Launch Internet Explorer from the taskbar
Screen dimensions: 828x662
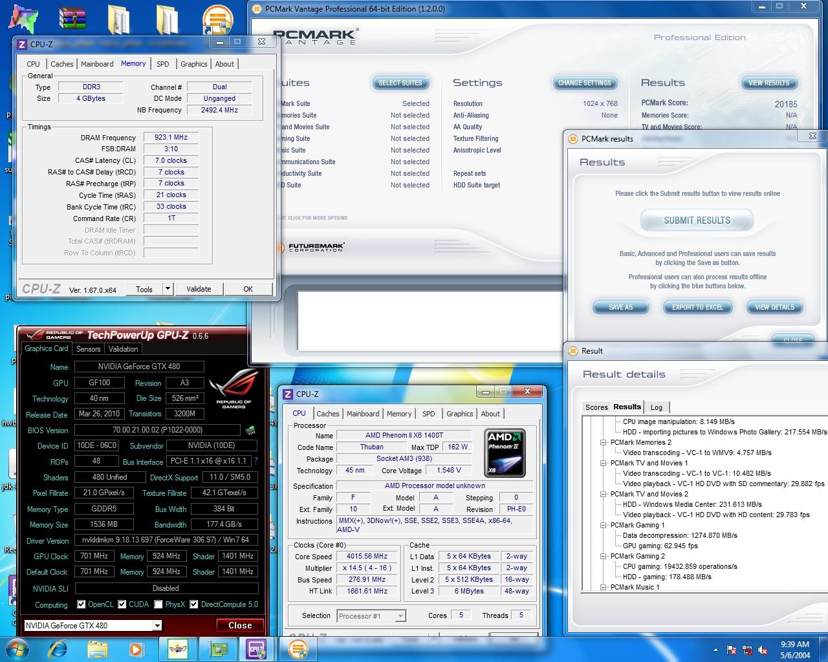[x=58, y=648]
